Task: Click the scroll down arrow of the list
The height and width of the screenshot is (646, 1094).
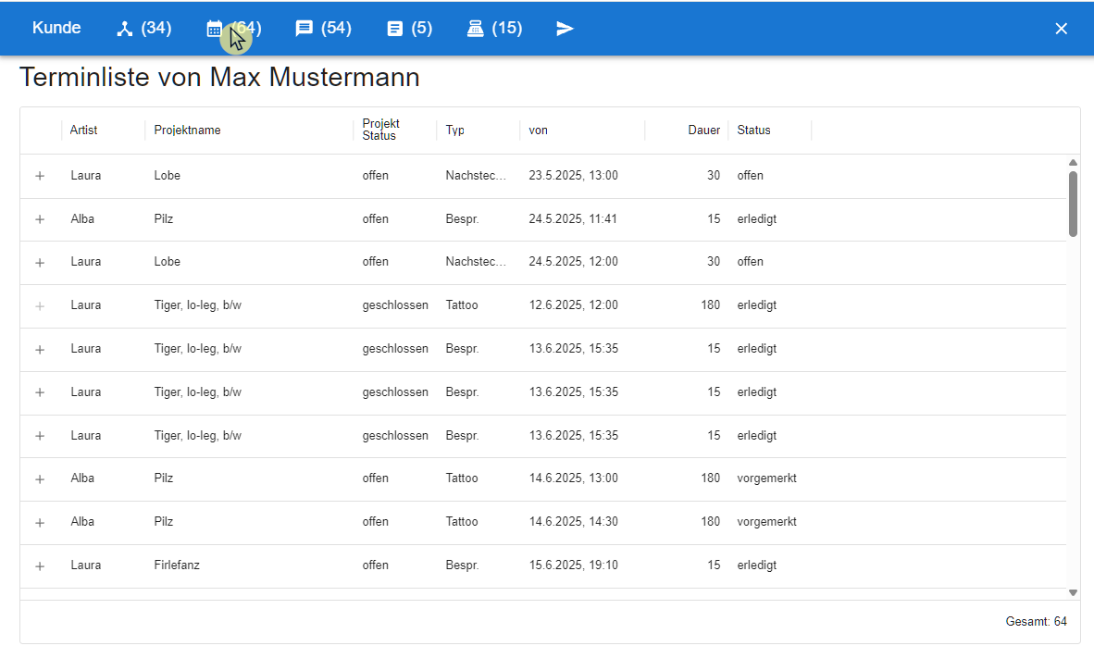Action: coord(1073,592)
